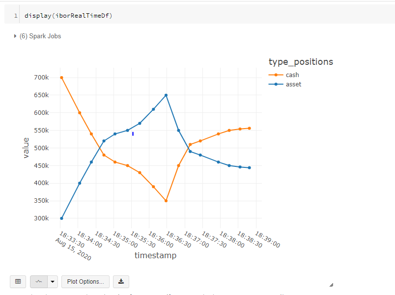Click the display(iborRealTimeDf) code line

[x=68, y=16]
